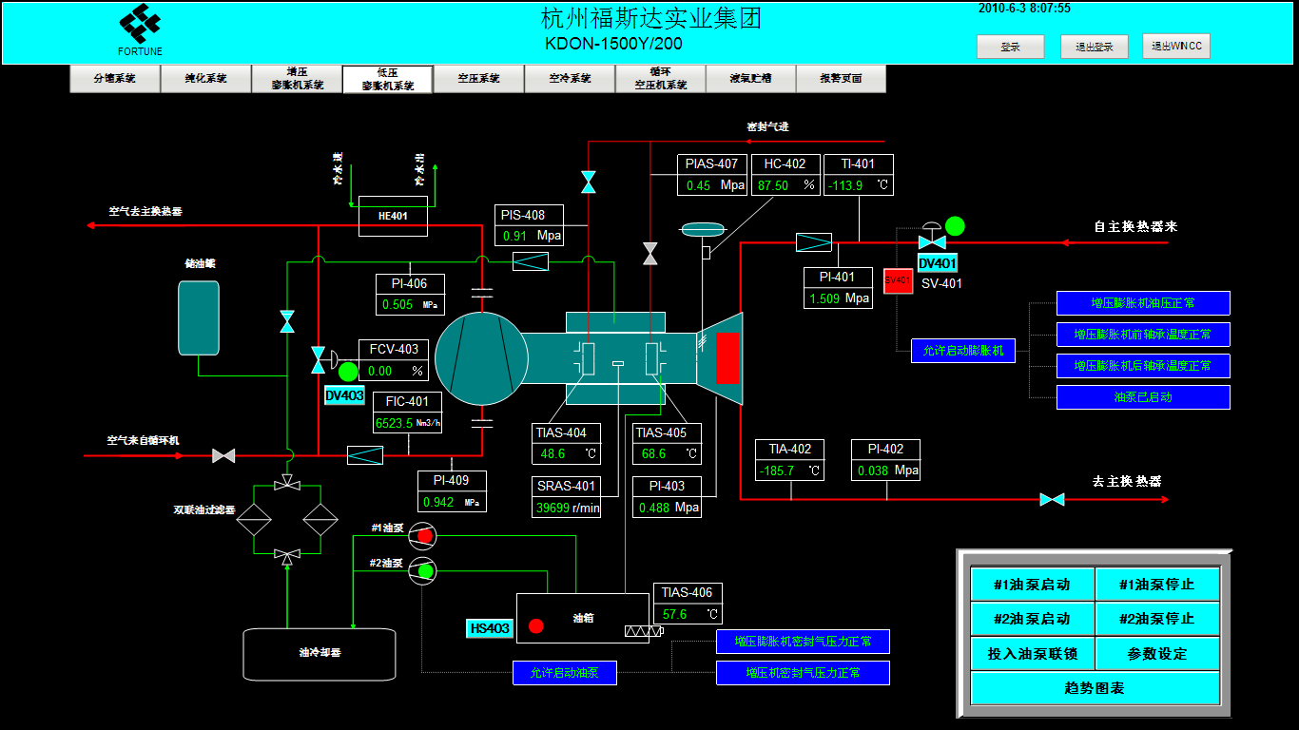Click the gray valve on 空气来自循环机 inlet line

[x=223, y=456]
